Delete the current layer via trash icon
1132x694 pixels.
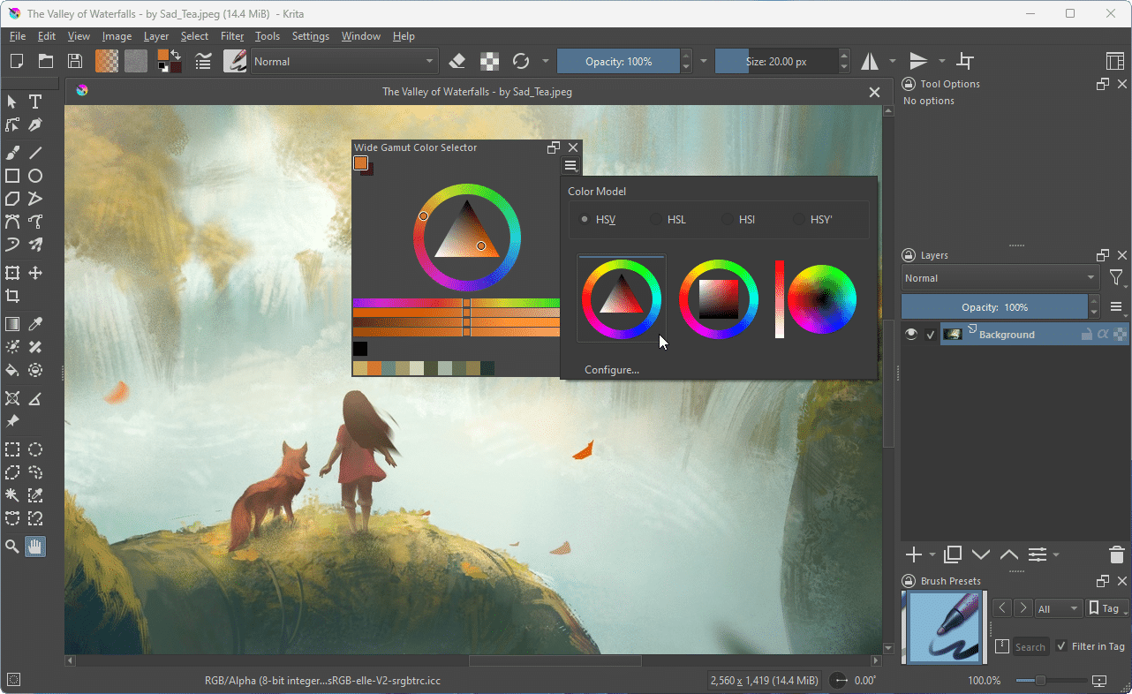(1115, 554)
